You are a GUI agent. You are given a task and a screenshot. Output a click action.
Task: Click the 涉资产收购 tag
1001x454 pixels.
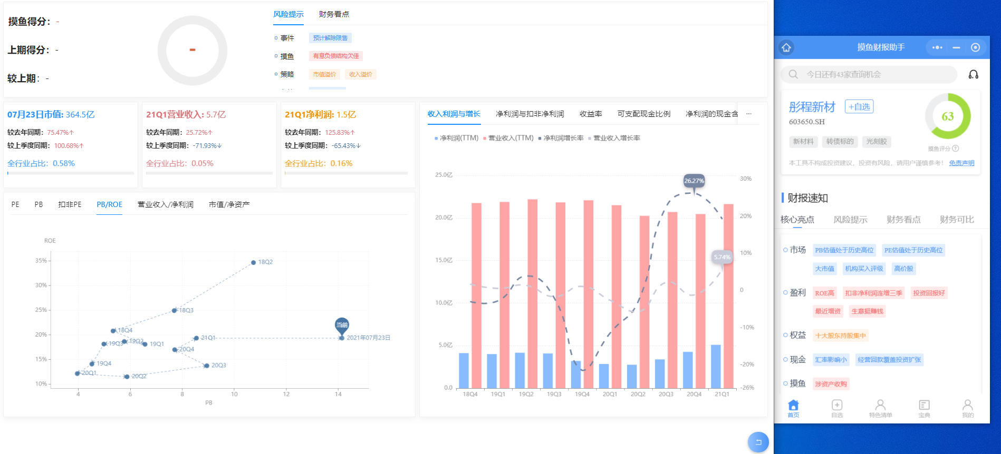[831, 384]
